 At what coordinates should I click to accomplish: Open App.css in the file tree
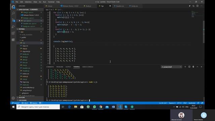30,46
